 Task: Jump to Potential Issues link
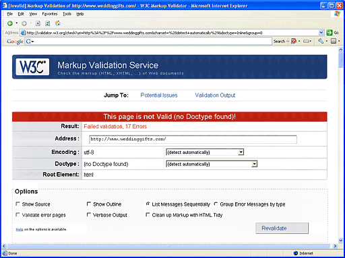[159, 95]
